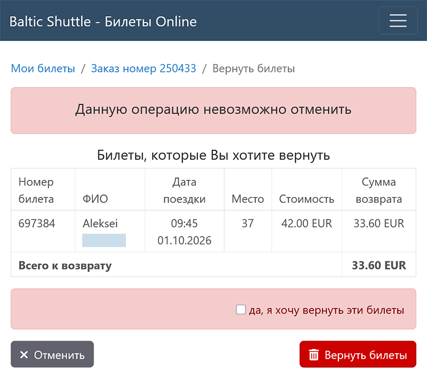Image resolution: width=427 pixels, height=381 pixels.
Task: Click the Отменить button
Action: click(52, 354)
